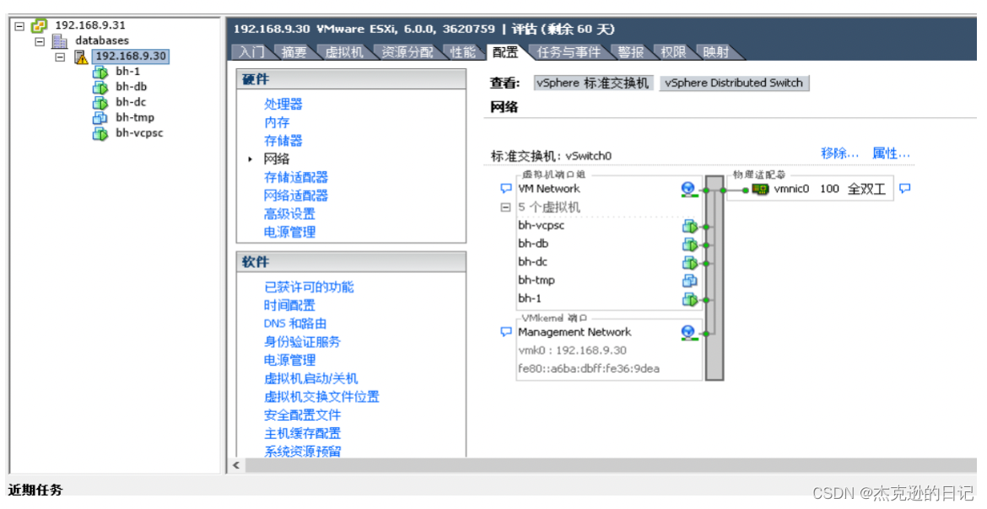Open the 任务与事件 tab

coord(569,52)
